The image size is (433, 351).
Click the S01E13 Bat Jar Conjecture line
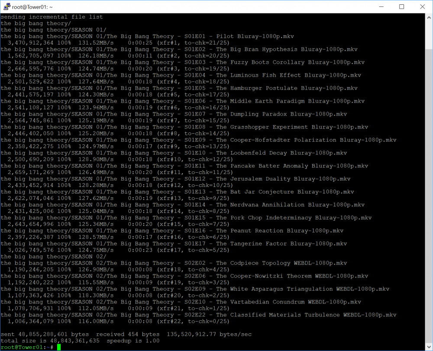point(177,192)
